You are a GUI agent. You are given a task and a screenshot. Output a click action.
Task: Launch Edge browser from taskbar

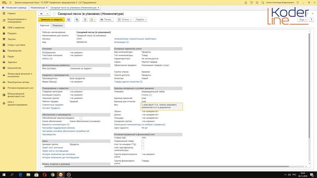coord(20,175)
